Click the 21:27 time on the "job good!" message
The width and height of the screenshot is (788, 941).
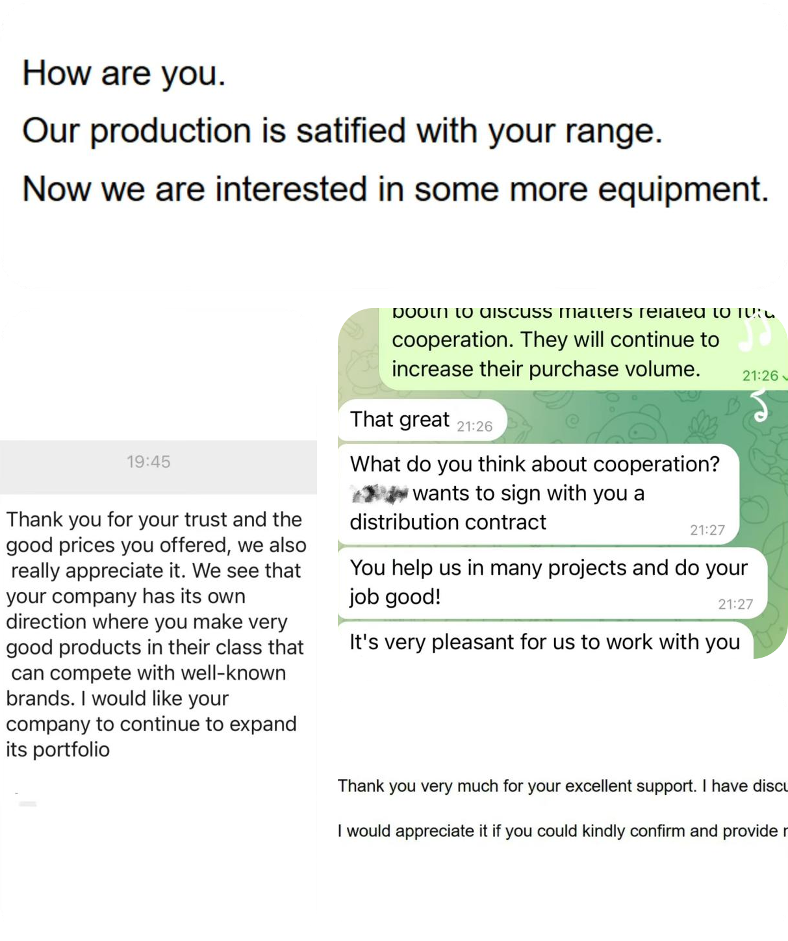735,604
